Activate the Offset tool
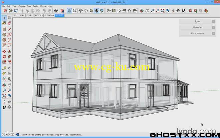 [9, 62]
